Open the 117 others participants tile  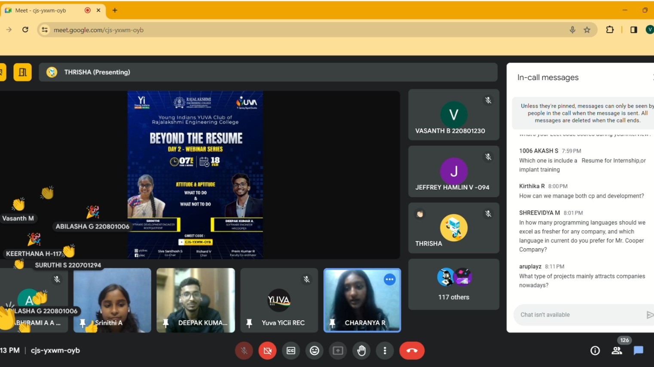[454, 284]
